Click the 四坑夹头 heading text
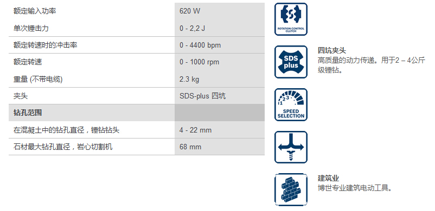 (332, 51)
